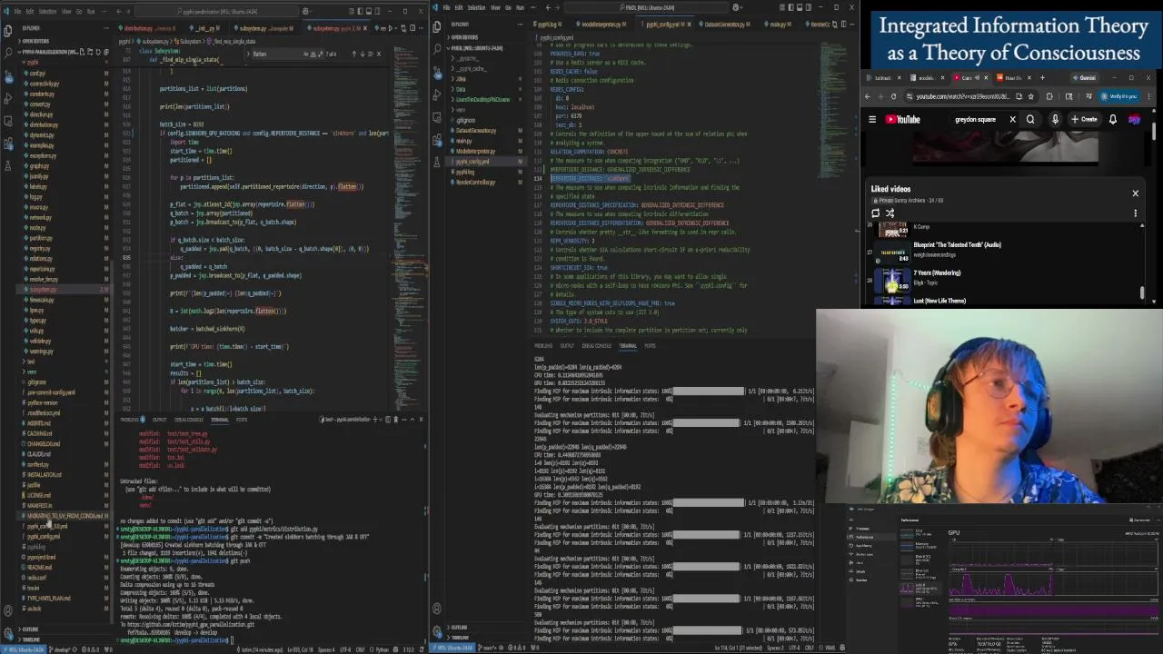Close the Liked videos playlist panel
Viewport: 1163px width, 654px height.
tap(1135, 193)
